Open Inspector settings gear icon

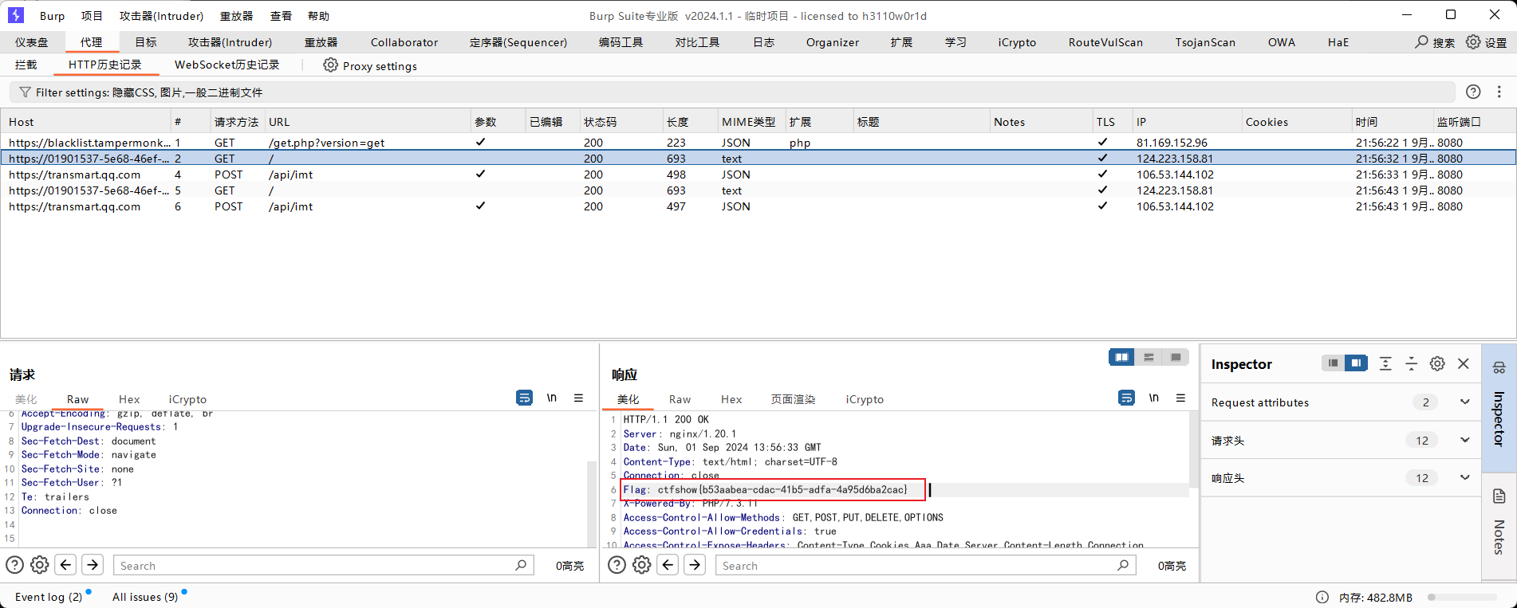pyautogui.click(x=1437, y=363)
